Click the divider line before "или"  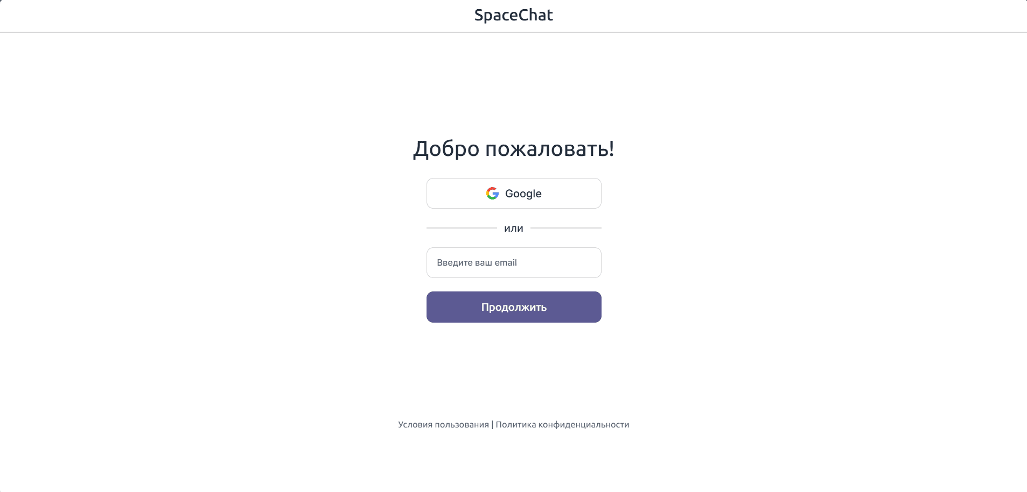coord(462,228)
